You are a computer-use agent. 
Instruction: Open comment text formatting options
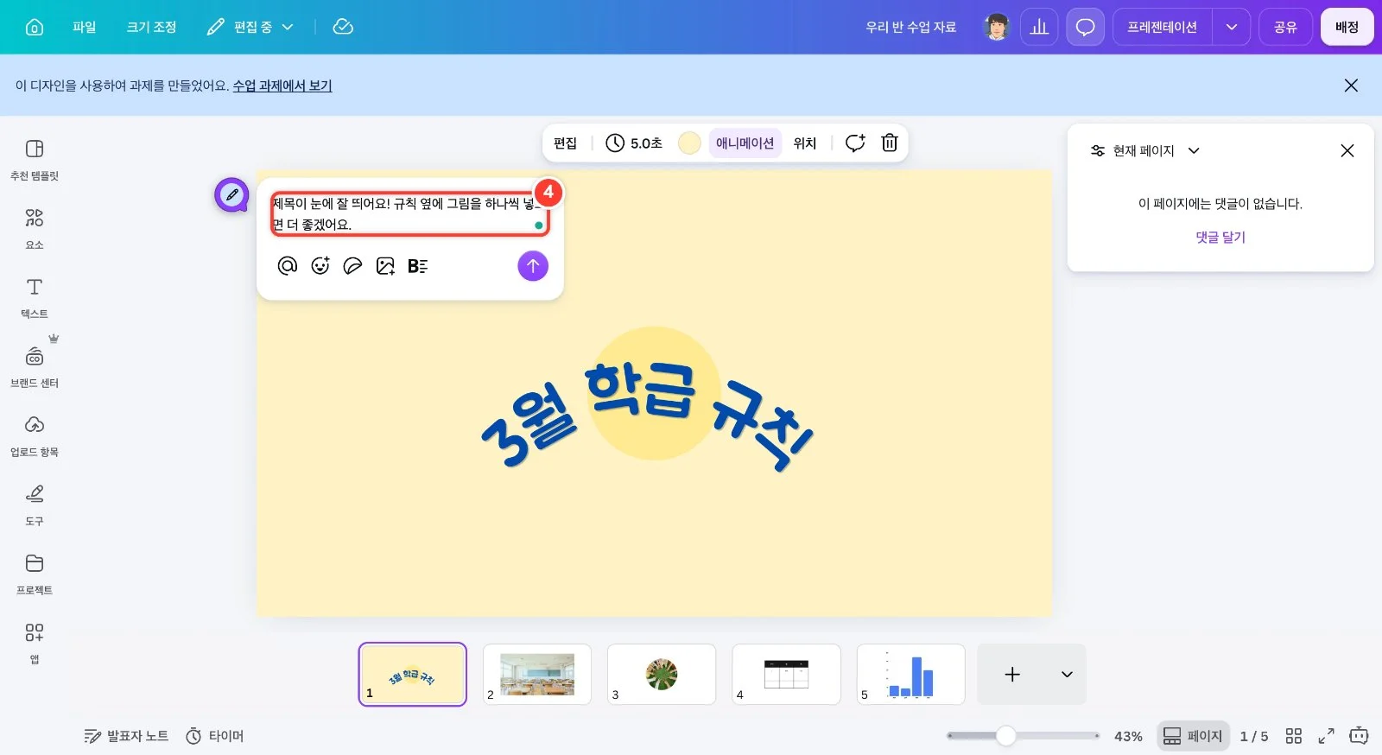tap(418, 266)
